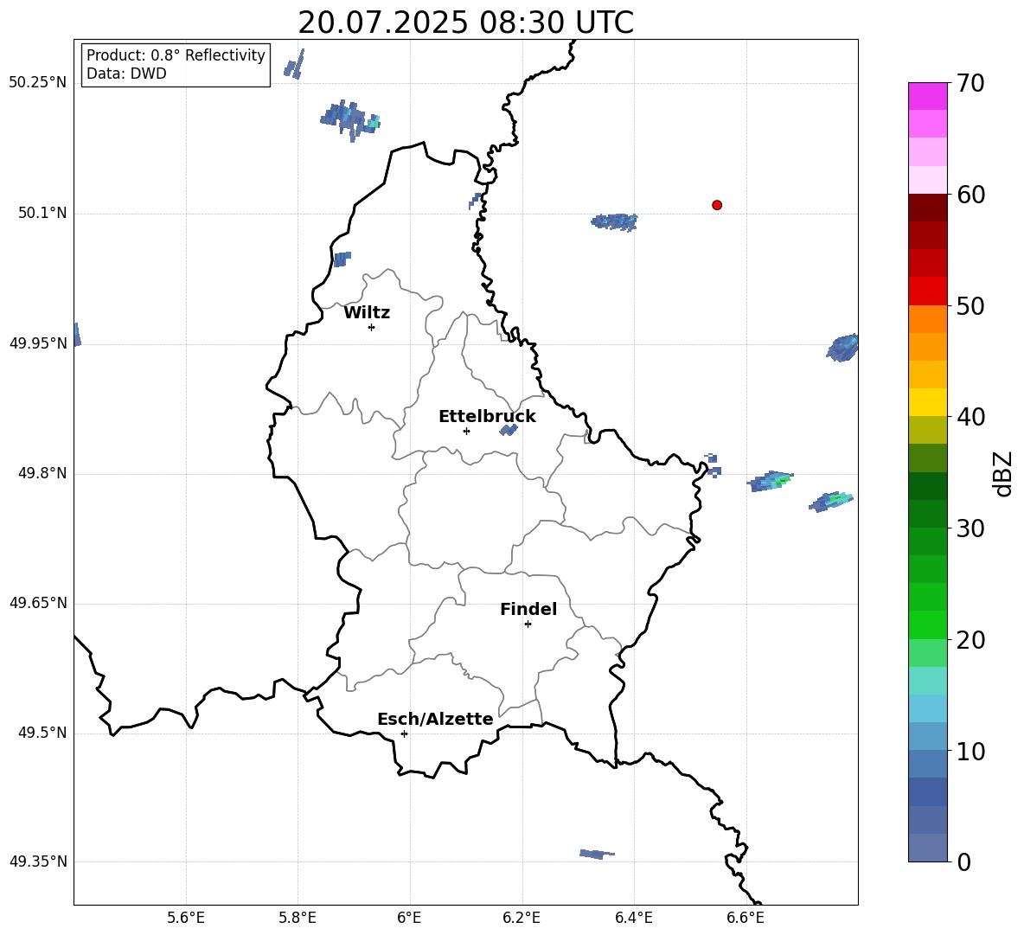Click the radar echo east of Ettelbruck

(508, 430)
